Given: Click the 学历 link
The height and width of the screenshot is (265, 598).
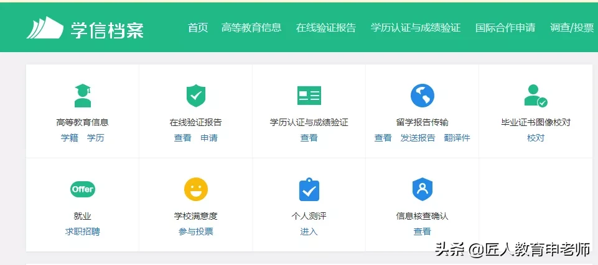Looking at the screenshot, I should (95, 138).
